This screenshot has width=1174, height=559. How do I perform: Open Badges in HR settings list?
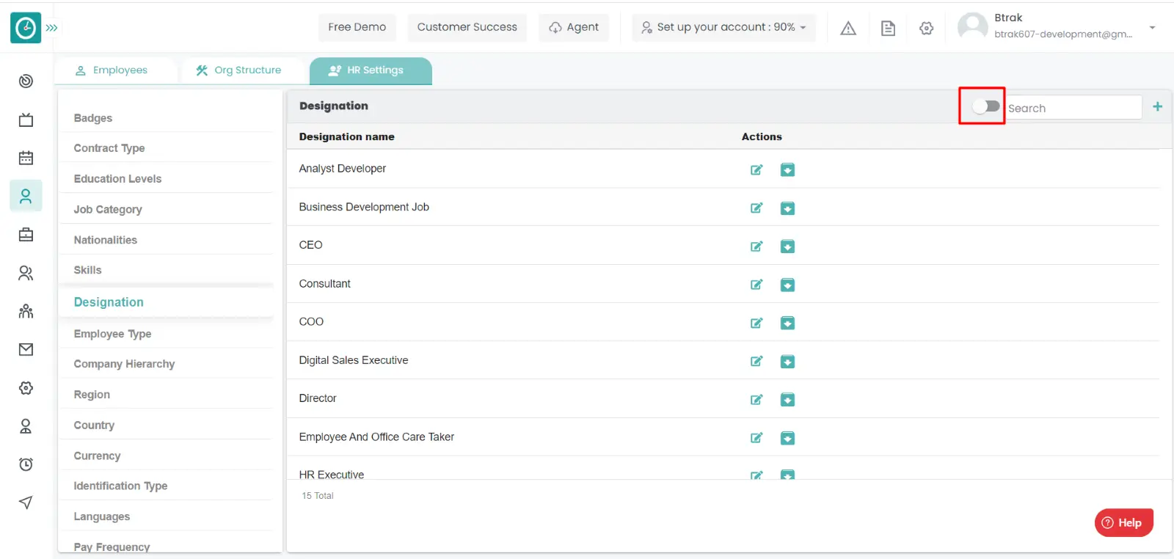point(93,118)
